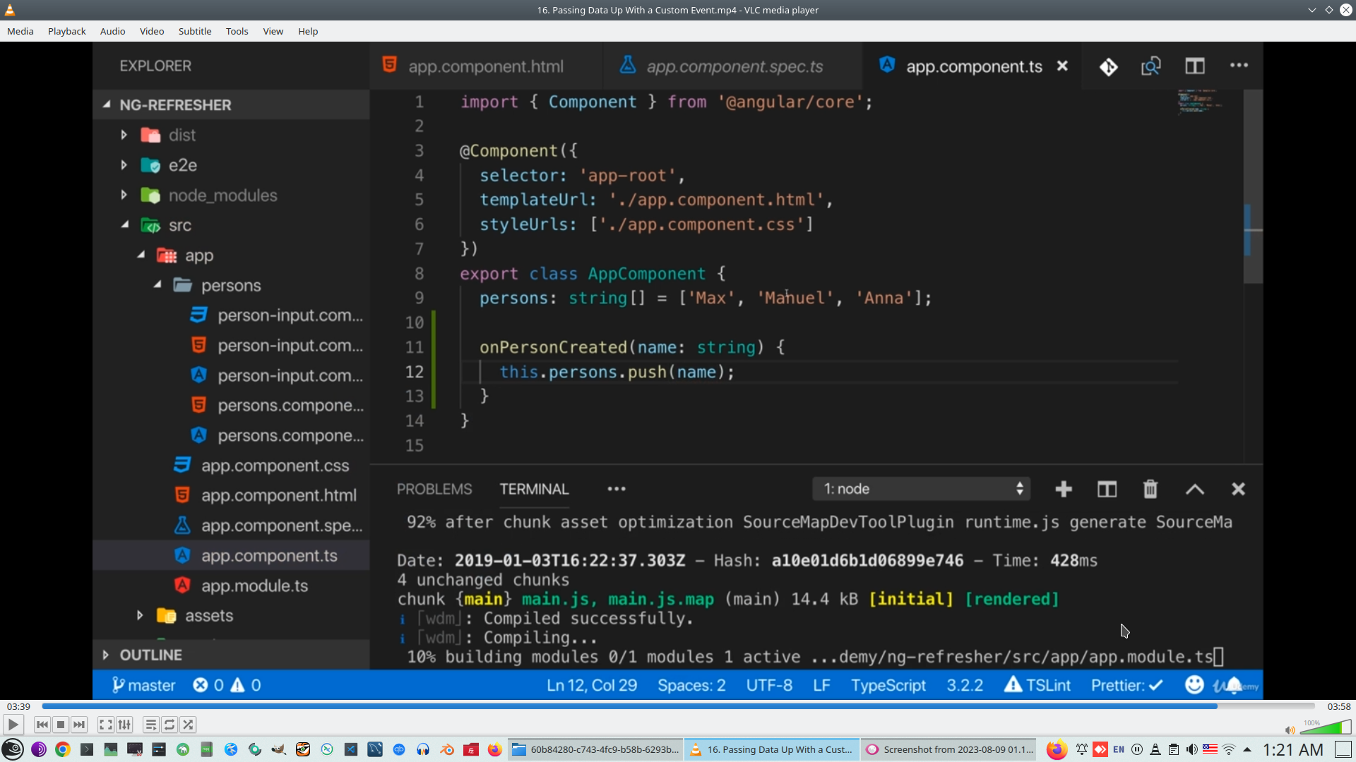Open the Subtitle menu
The image size is (1356, 762).
[x=194, y=31]
